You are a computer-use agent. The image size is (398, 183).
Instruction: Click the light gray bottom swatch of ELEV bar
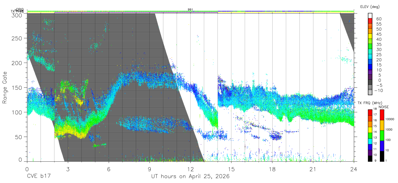point(370,93)
